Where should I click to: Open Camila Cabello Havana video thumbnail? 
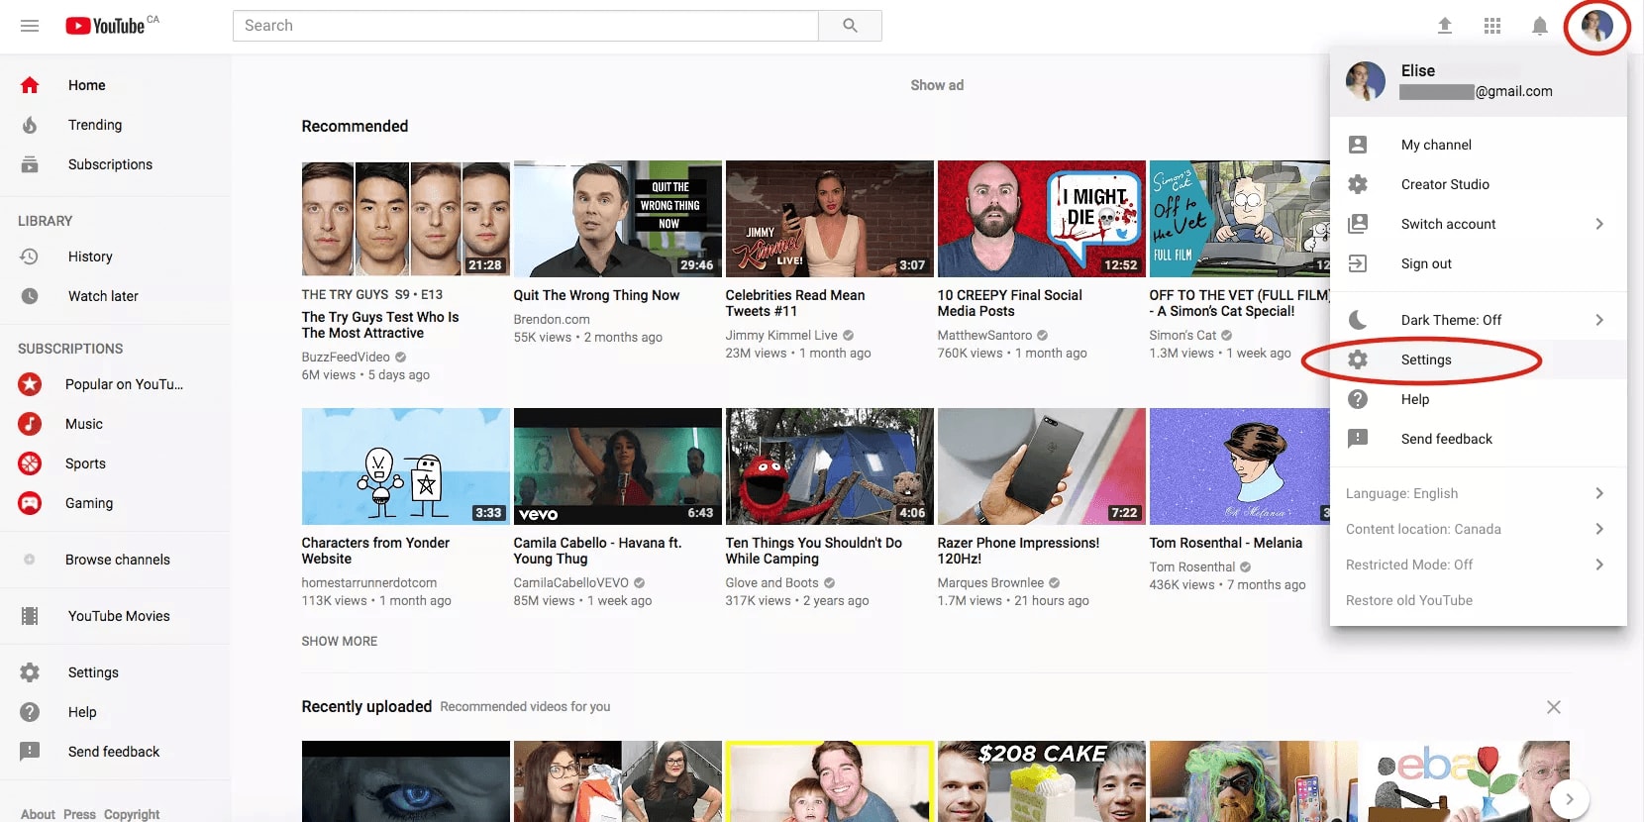coord(617,466)
